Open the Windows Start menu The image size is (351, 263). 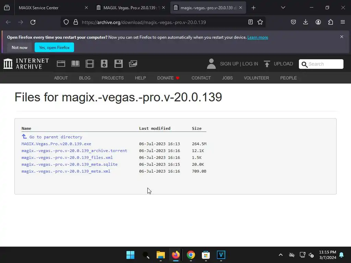130,255
